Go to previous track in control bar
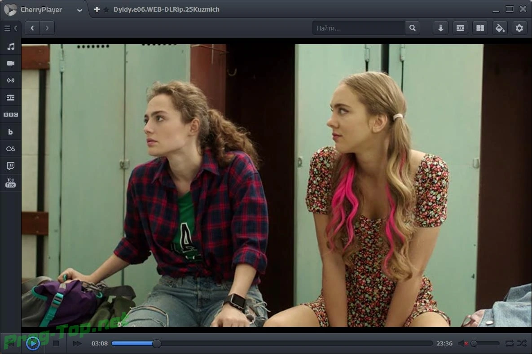 pyautogui.click(x=12, y=344)
